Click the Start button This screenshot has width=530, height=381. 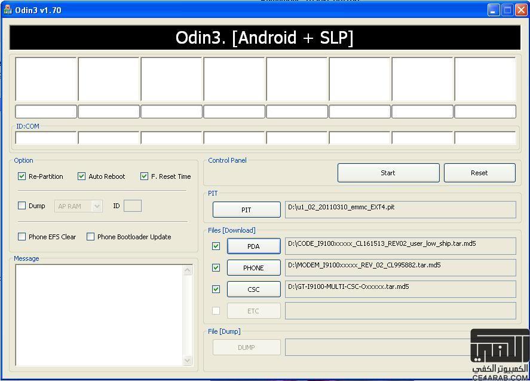[388, 173]
